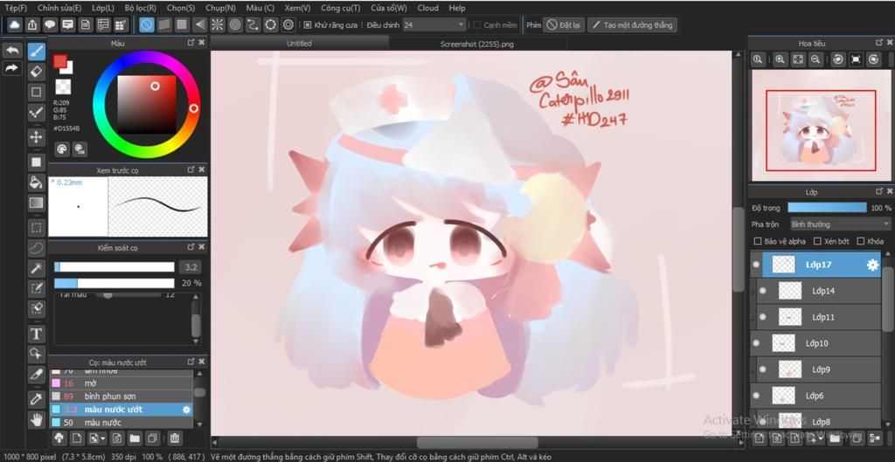The height and width of the screenshot is (462, 895).
Task: Click zoom out on the Navigator panel
Action: pyautogui.click(x=815, y=59)
